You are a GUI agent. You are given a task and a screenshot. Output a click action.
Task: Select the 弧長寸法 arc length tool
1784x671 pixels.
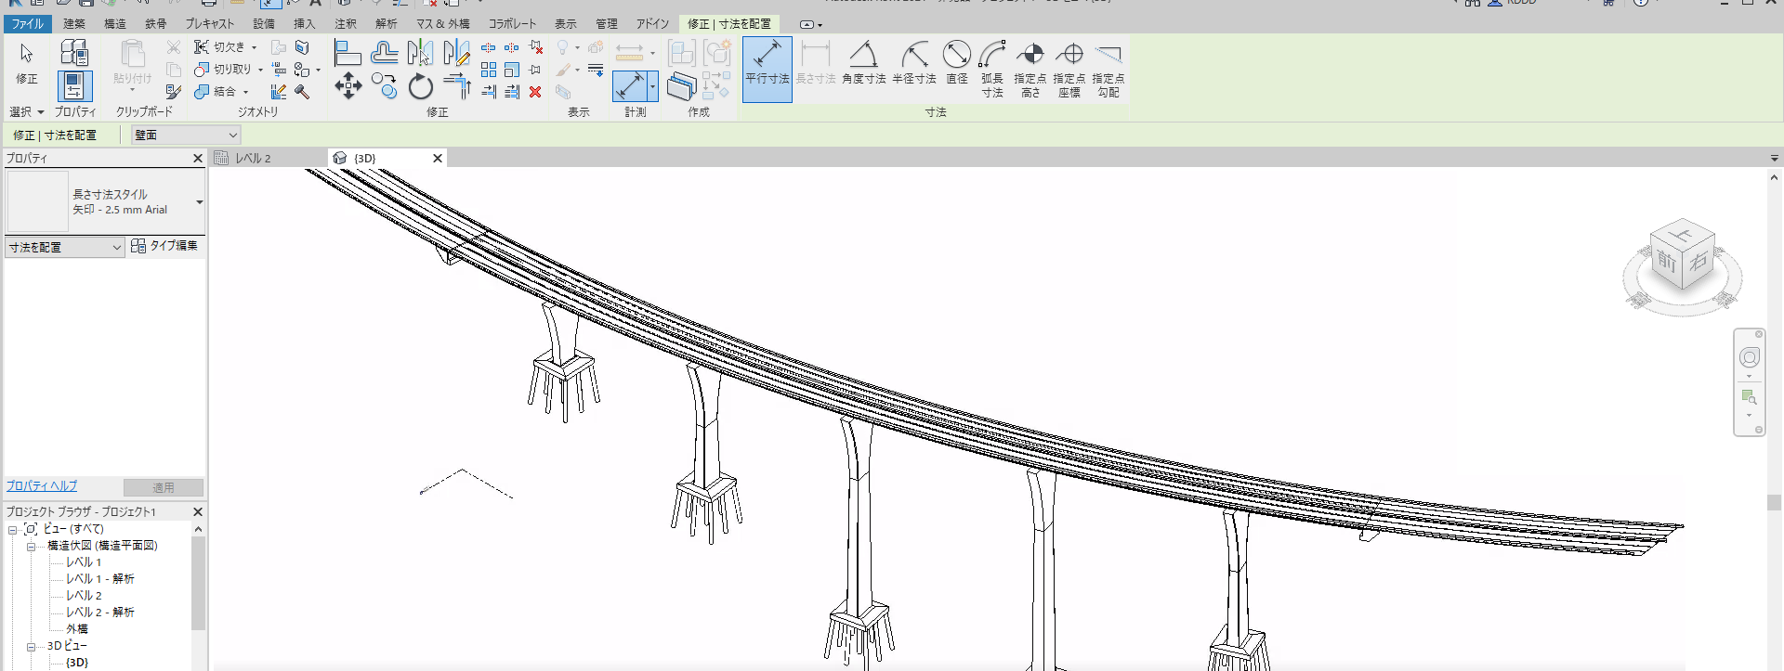[x=992, y=69]
